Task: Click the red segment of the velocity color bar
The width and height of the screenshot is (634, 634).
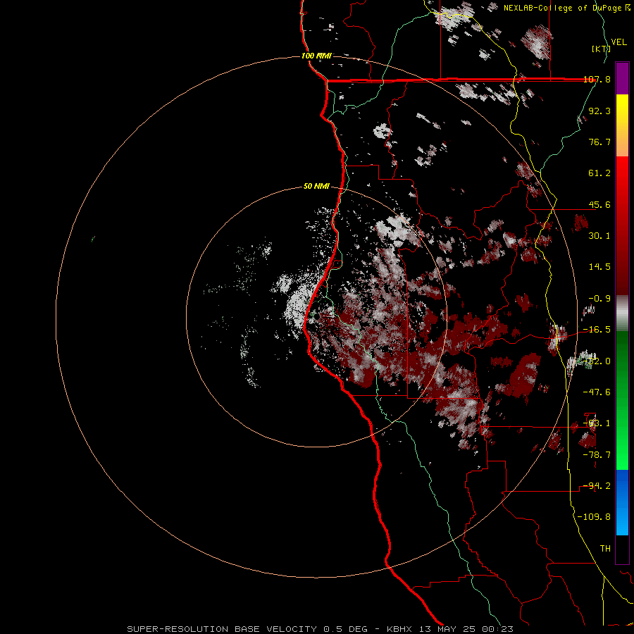Action: [x=622, y=225]
